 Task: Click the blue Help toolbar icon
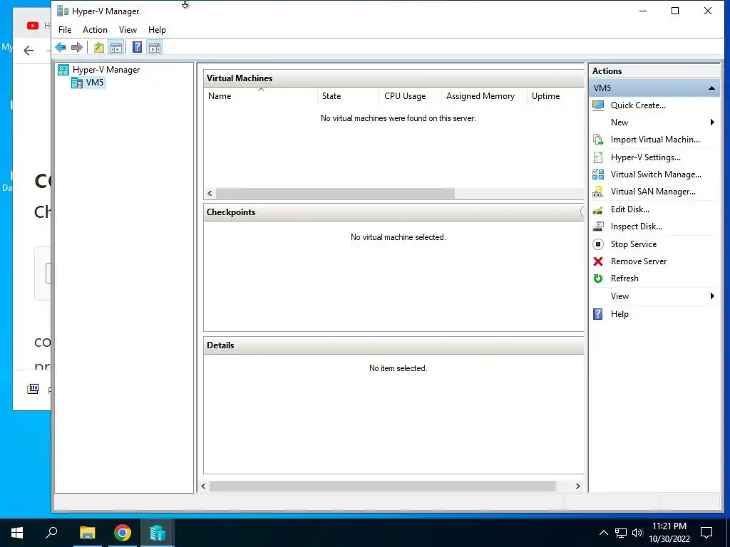coord(137,47)
